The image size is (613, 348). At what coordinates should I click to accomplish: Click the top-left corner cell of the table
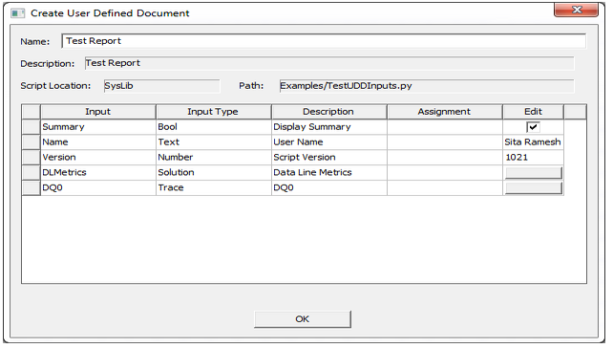tap(31, 112)
